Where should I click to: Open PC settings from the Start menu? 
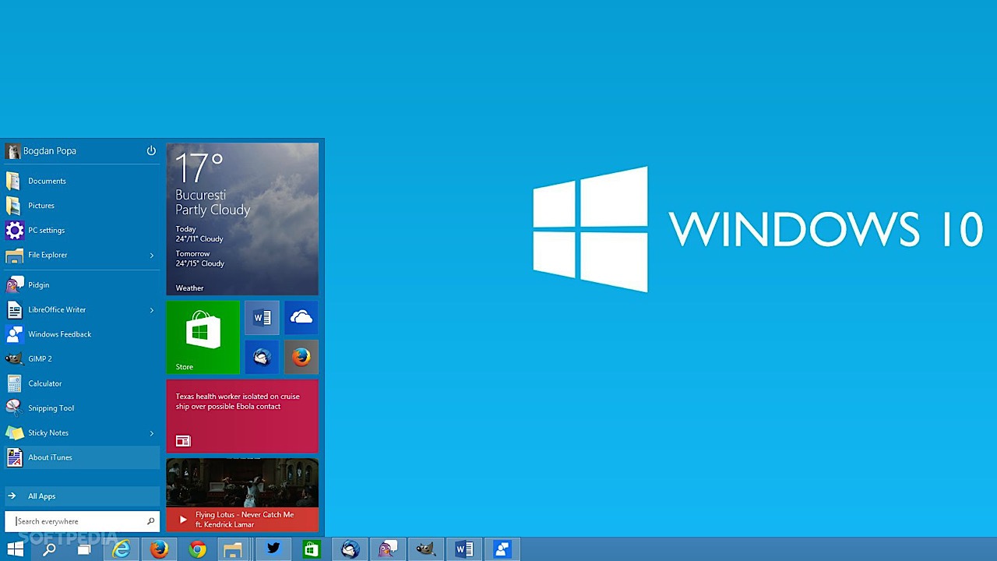pos(82,230)
